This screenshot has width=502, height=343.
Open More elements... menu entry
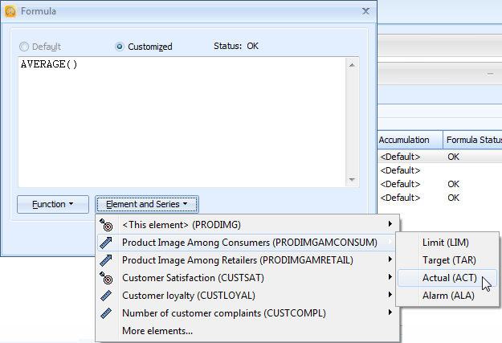coord(157,330)
